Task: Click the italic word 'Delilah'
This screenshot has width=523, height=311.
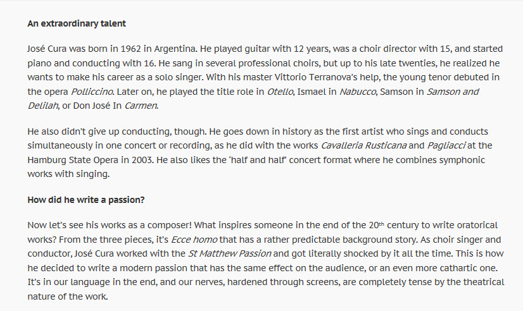Action: 42,106
